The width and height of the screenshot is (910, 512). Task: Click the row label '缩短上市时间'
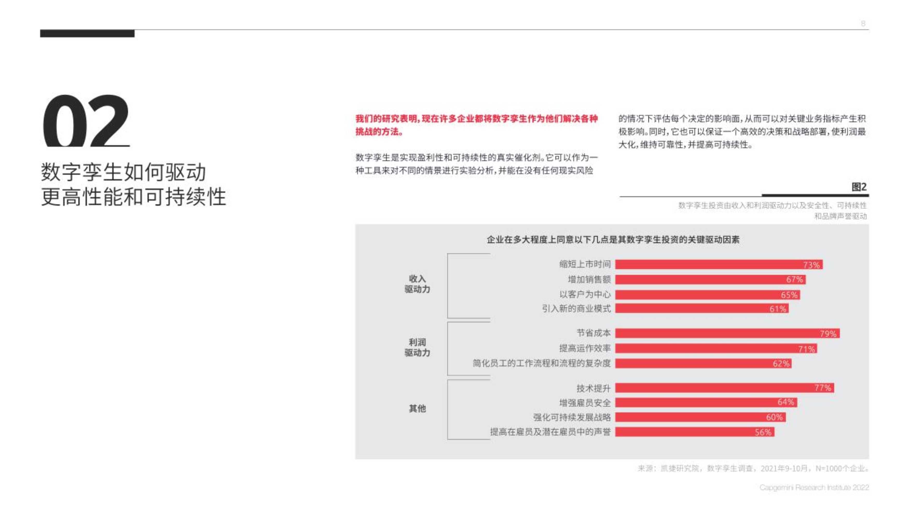coord(585,264)
